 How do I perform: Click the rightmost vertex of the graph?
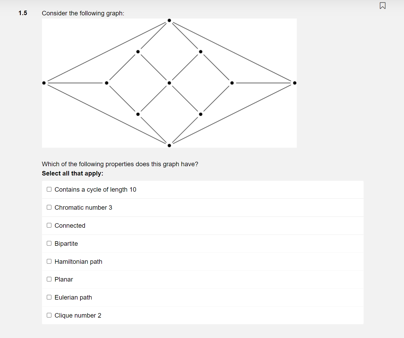[294, 83]
